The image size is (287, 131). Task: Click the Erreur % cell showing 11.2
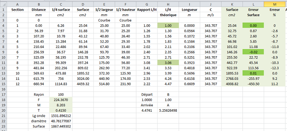click(274, 84)
